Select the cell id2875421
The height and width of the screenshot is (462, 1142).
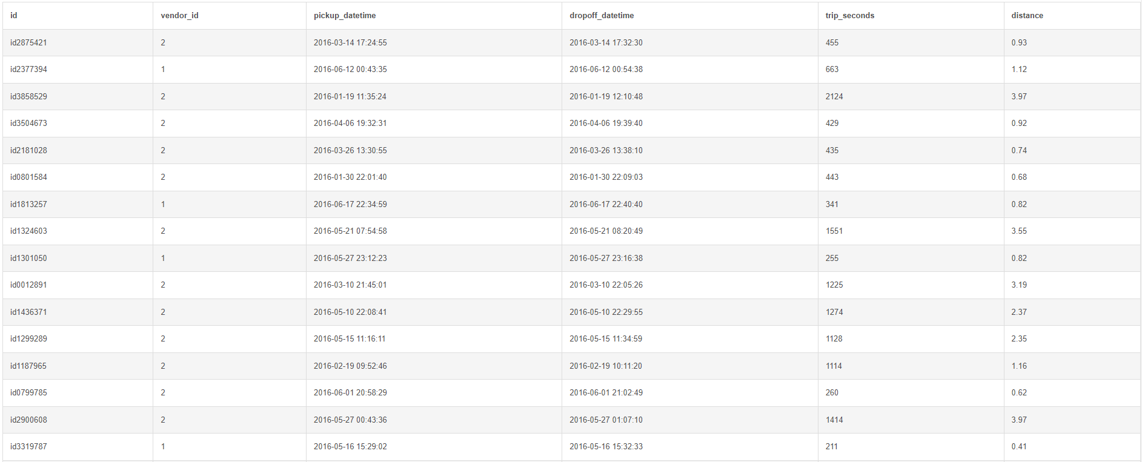point(28,43)
